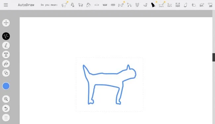Select the Type text tool
Image resolution: width=215 pixels, height=124 pixels.
pyautogui.click(x=6, y=55)
